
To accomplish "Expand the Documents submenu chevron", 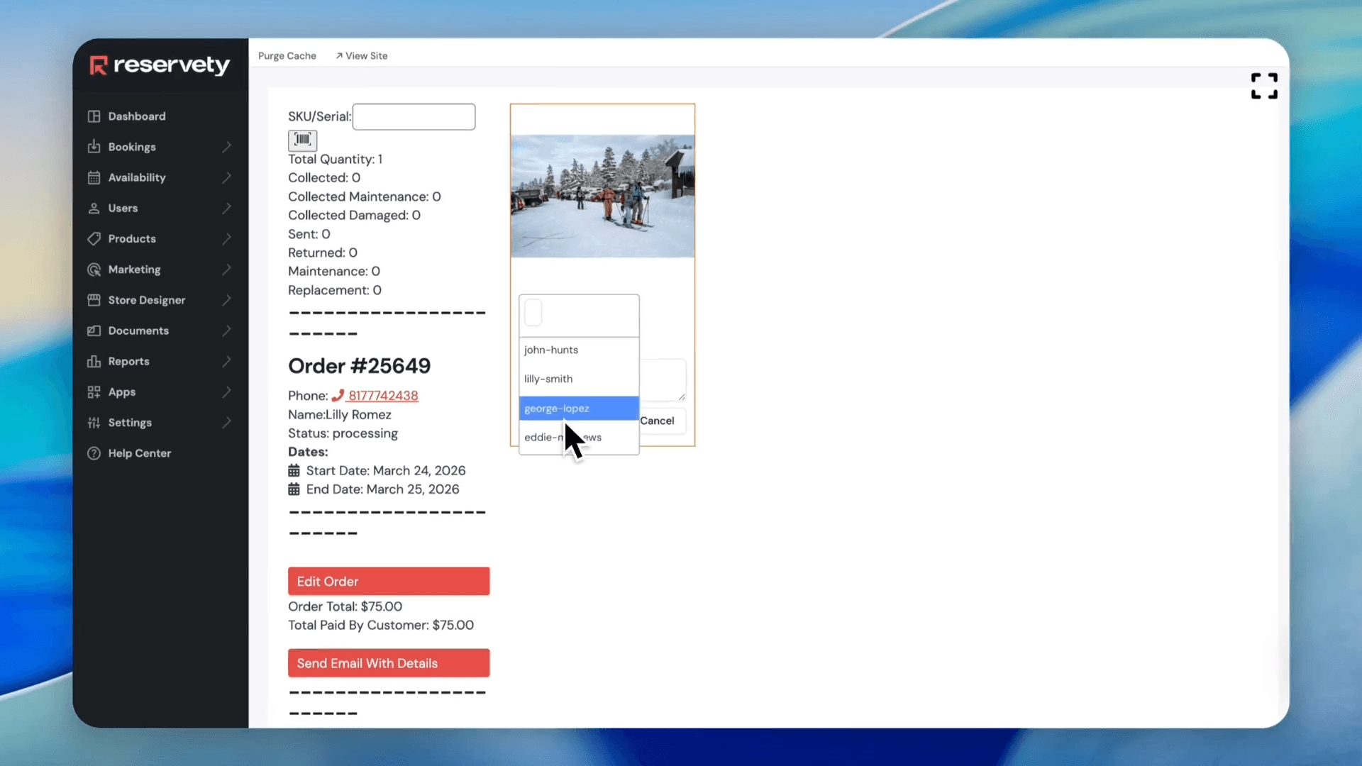I will [226, 331].
